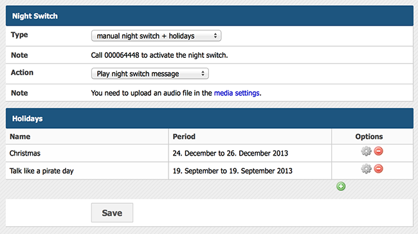
Task: Remove Talk like a pirate day entry
Action: point(378,168)
